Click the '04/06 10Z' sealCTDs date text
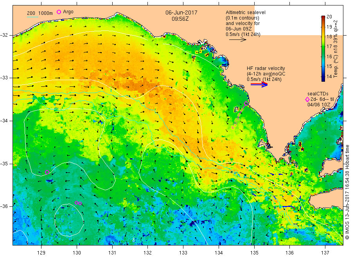 point(319,105)
